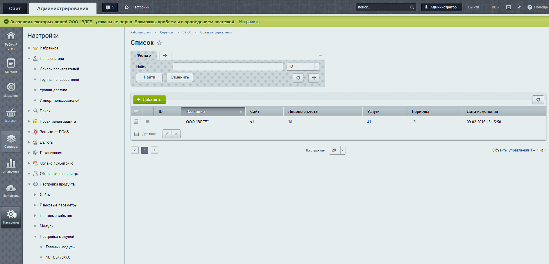The height and width of the screenshot is (264, 549).
Task: Open Услуги count 41 link
Action: tap(369, 122)
